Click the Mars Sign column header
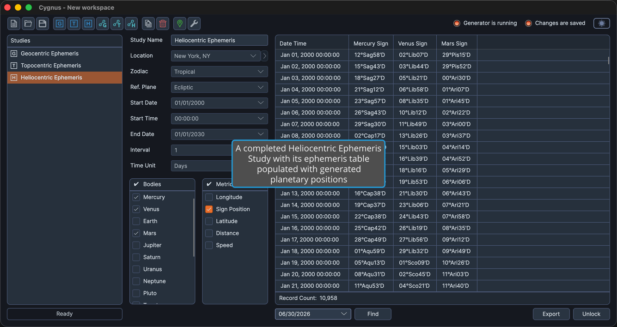The height and width of the screenshot is (327, 617). point(457,43)
